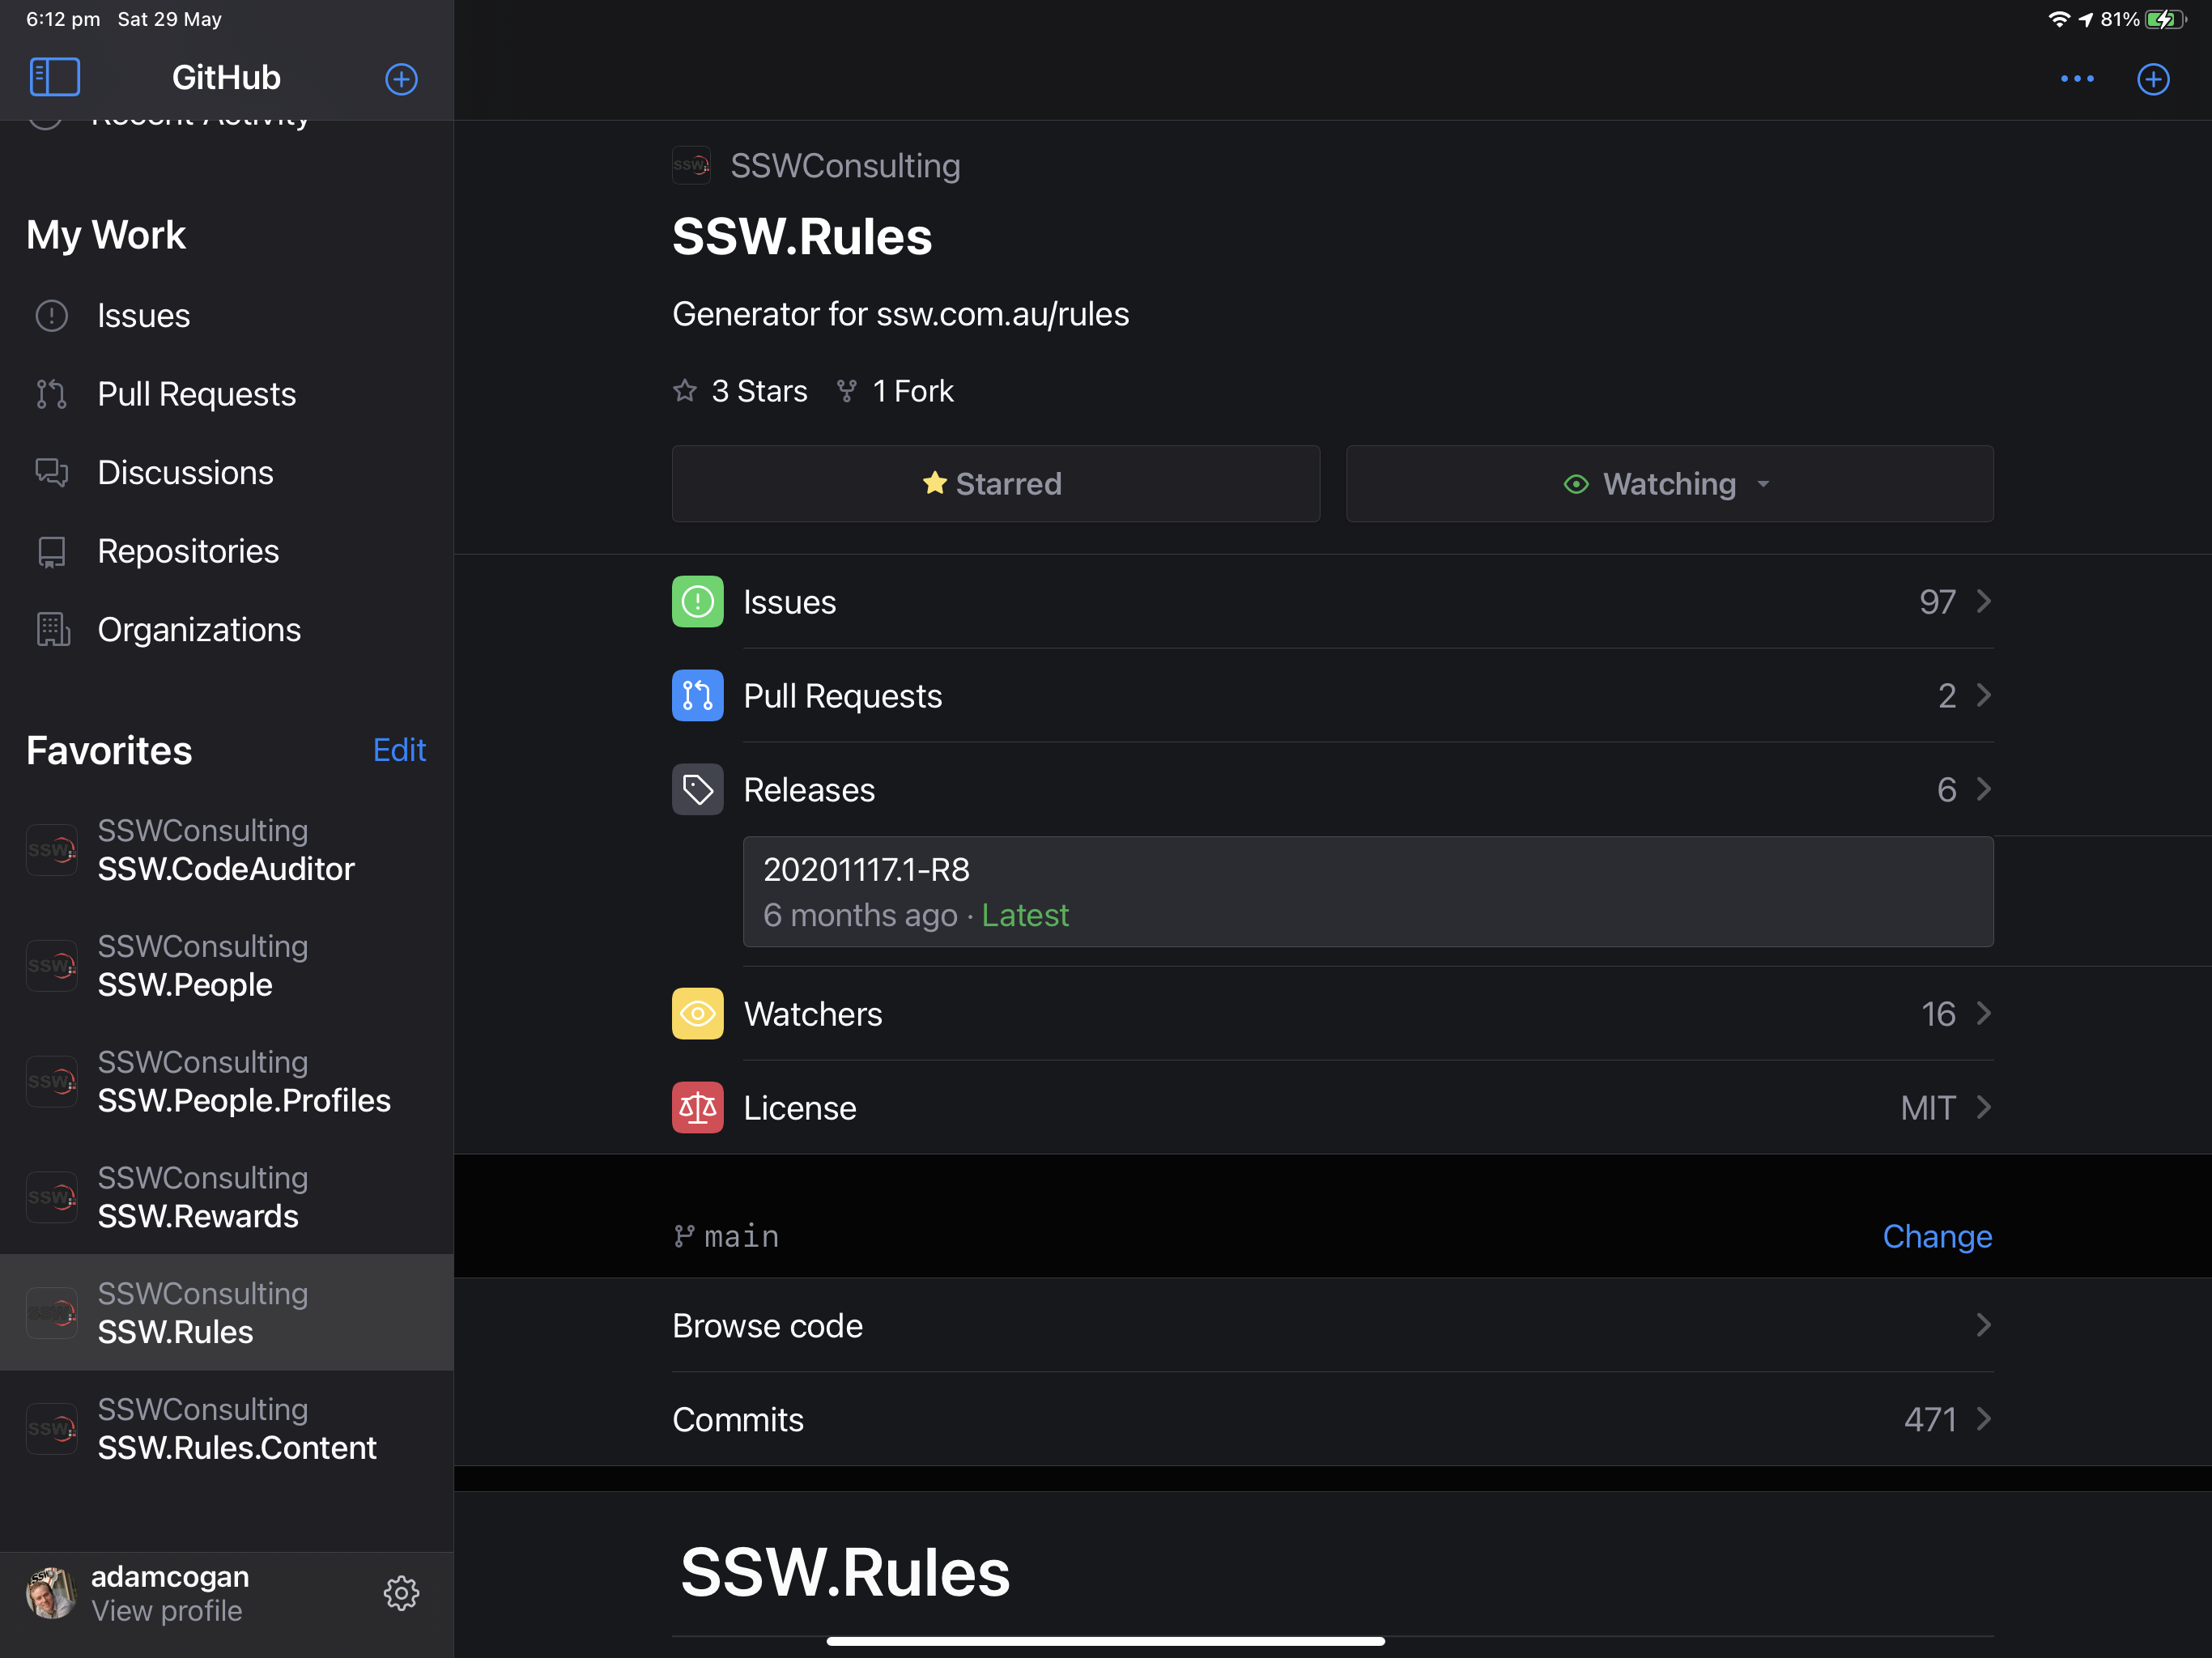The image size is (2212, 1658).
Task: Click the adamcogan profile avatar
Action: (51, 1593)
